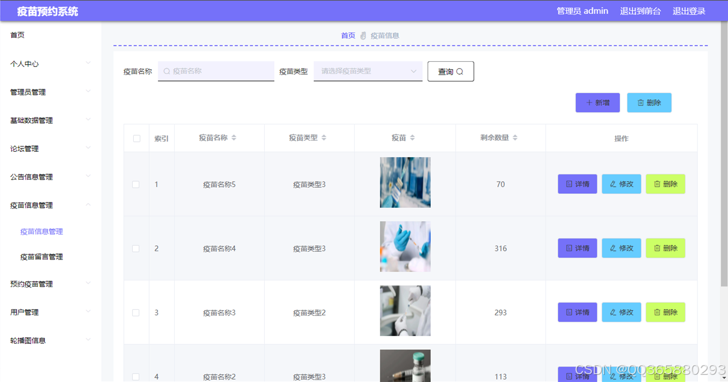Click the 疫苗预约系统 title
The width and height of the screenshot is (728, 382).
(48, 11)
